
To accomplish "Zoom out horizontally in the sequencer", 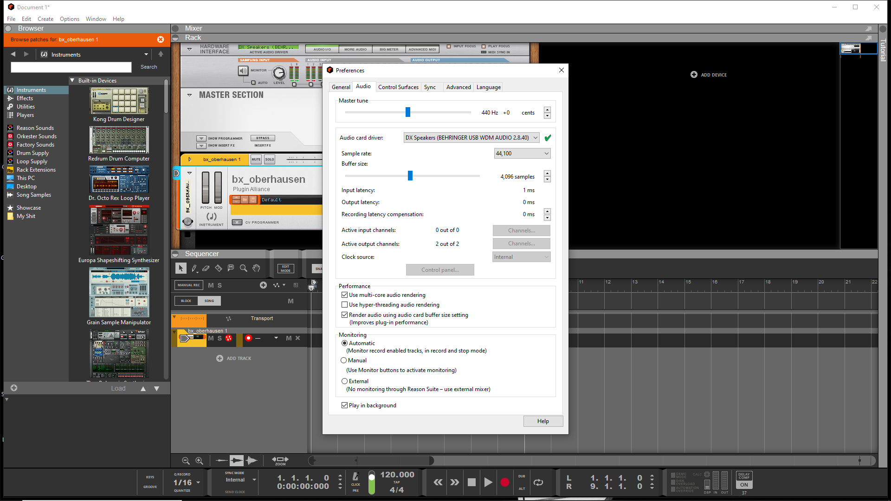I will coord(186,461).
